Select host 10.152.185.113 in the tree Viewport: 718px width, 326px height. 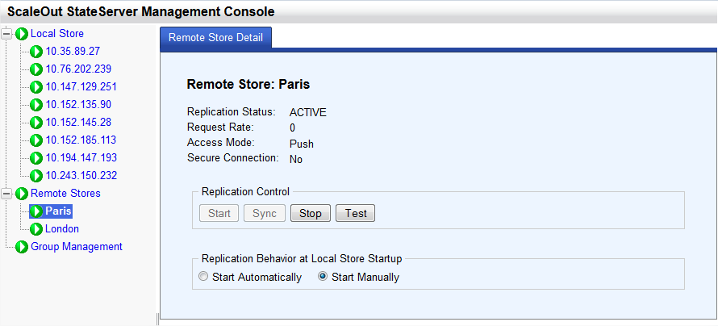[81, 140]
